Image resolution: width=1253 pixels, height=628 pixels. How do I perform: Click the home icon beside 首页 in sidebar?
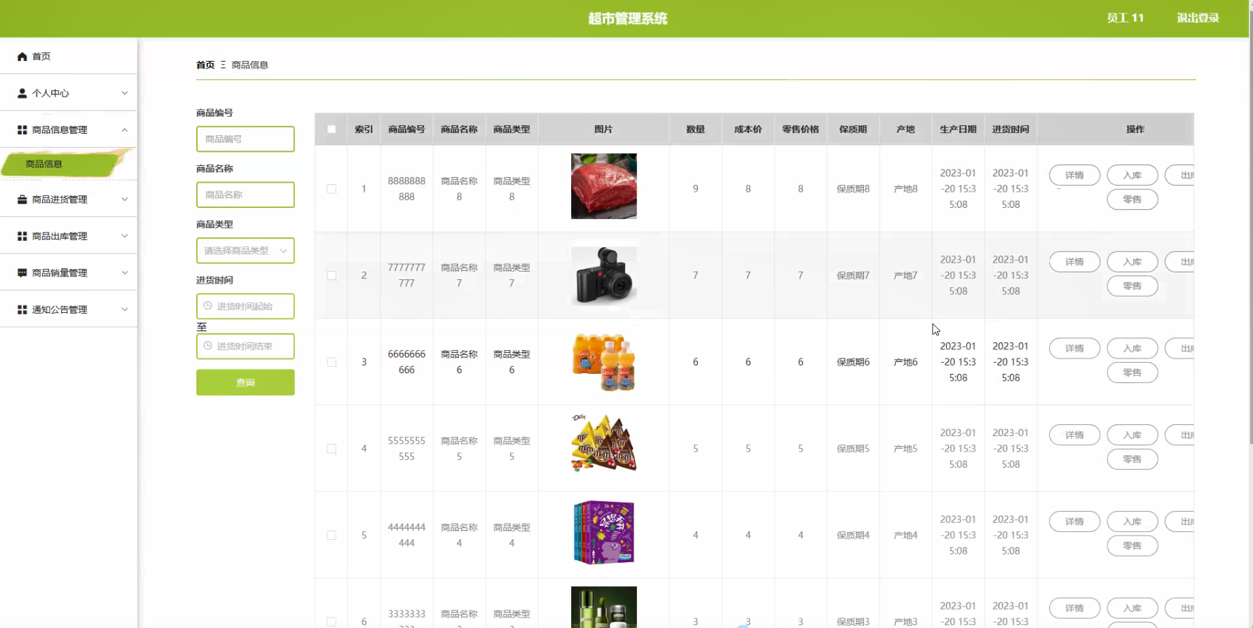point(22,57)
